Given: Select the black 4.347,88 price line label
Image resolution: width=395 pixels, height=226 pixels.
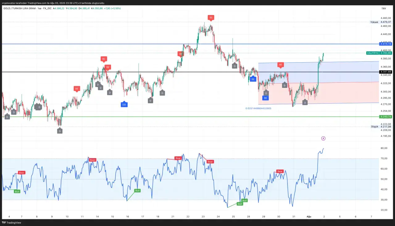Looking at the screenshot, I should (x=386, y=72).
